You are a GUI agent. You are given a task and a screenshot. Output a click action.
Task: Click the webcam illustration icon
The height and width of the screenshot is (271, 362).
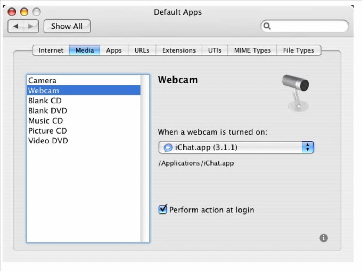[x=296, y=93]
